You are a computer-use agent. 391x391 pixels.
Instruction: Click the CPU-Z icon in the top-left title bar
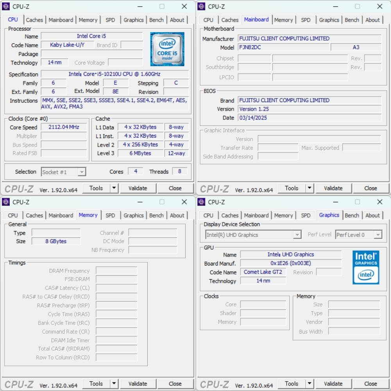coord(5,6)
